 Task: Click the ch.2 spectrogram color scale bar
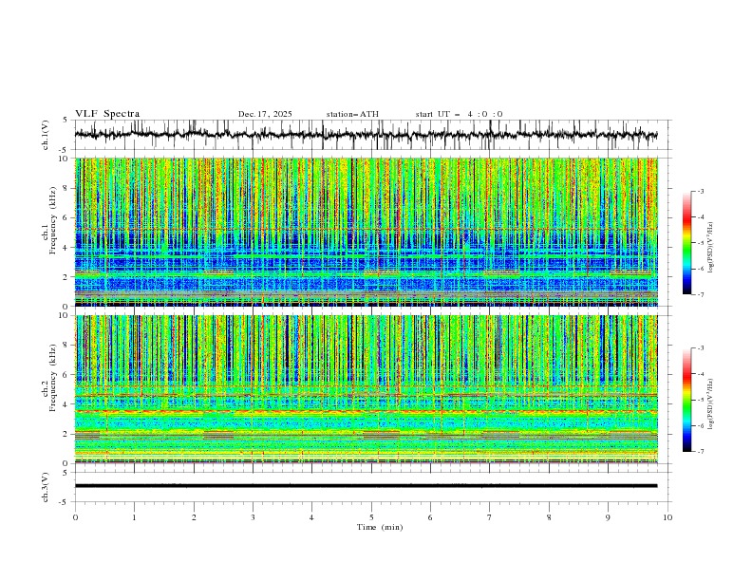tap(686, 400)
